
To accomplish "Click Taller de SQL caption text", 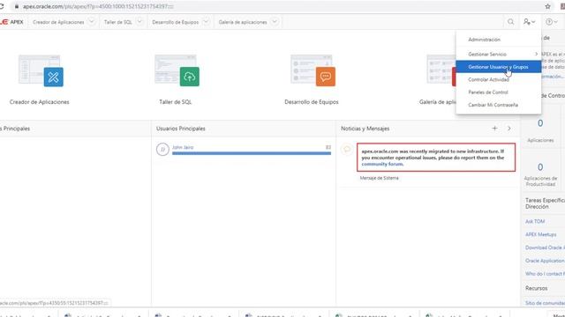I will pos(176,102).
